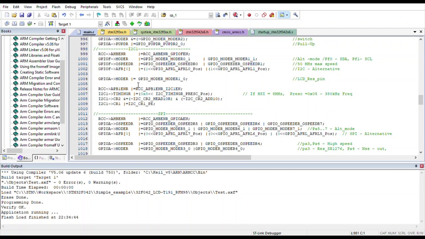Open a file with the folder icon
Image resolution: width=425 pixels, height=239 pixels.
[x=14, y=15]
